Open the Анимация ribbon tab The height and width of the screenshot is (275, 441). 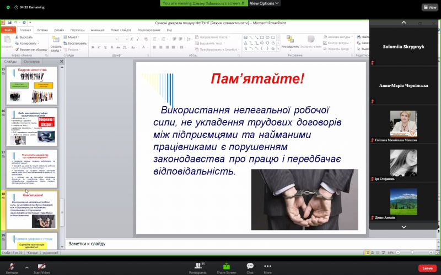coord(98,30)
